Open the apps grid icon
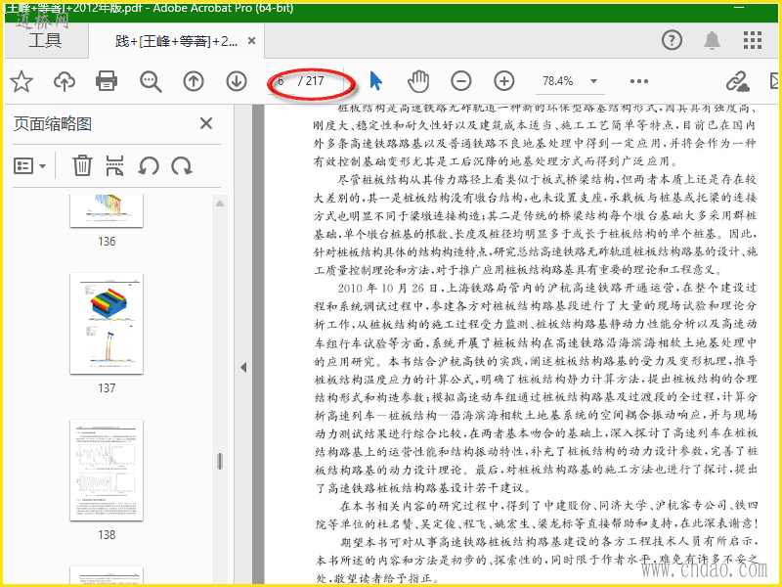Viewport: 782px width, 587px height. click(x=752, y=40)
